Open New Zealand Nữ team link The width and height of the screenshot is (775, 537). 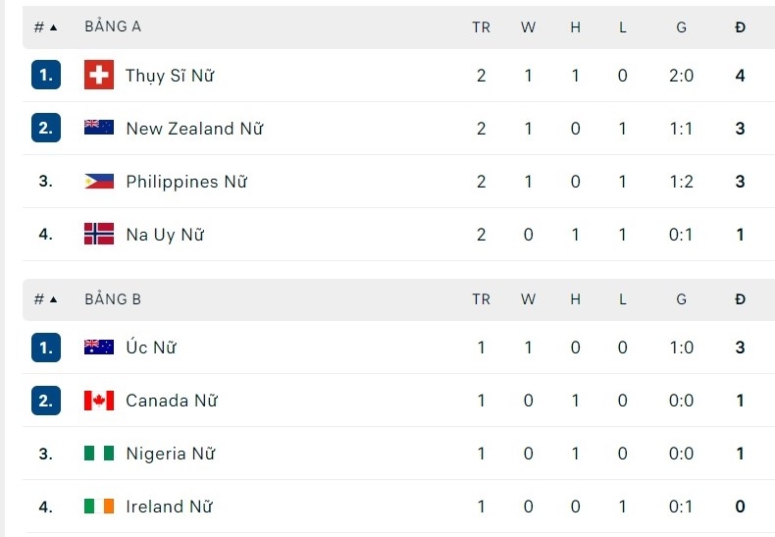194,129
